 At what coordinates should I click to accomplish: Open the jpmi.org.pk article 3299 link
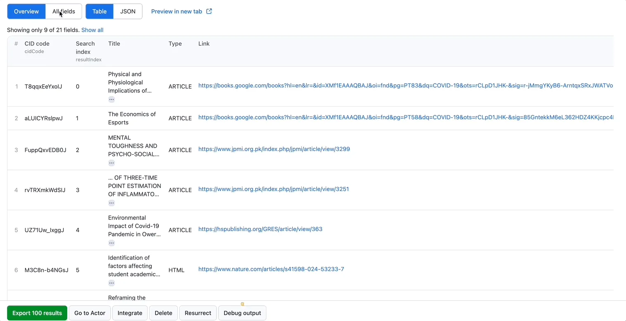[274, 149]
